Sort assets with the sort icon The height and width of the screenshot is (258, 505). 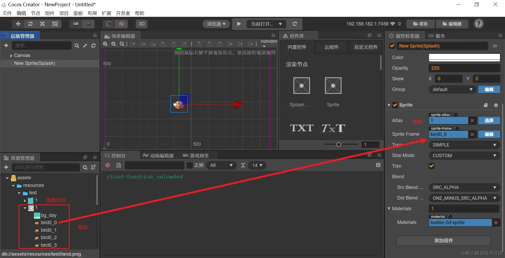point(93,167)
